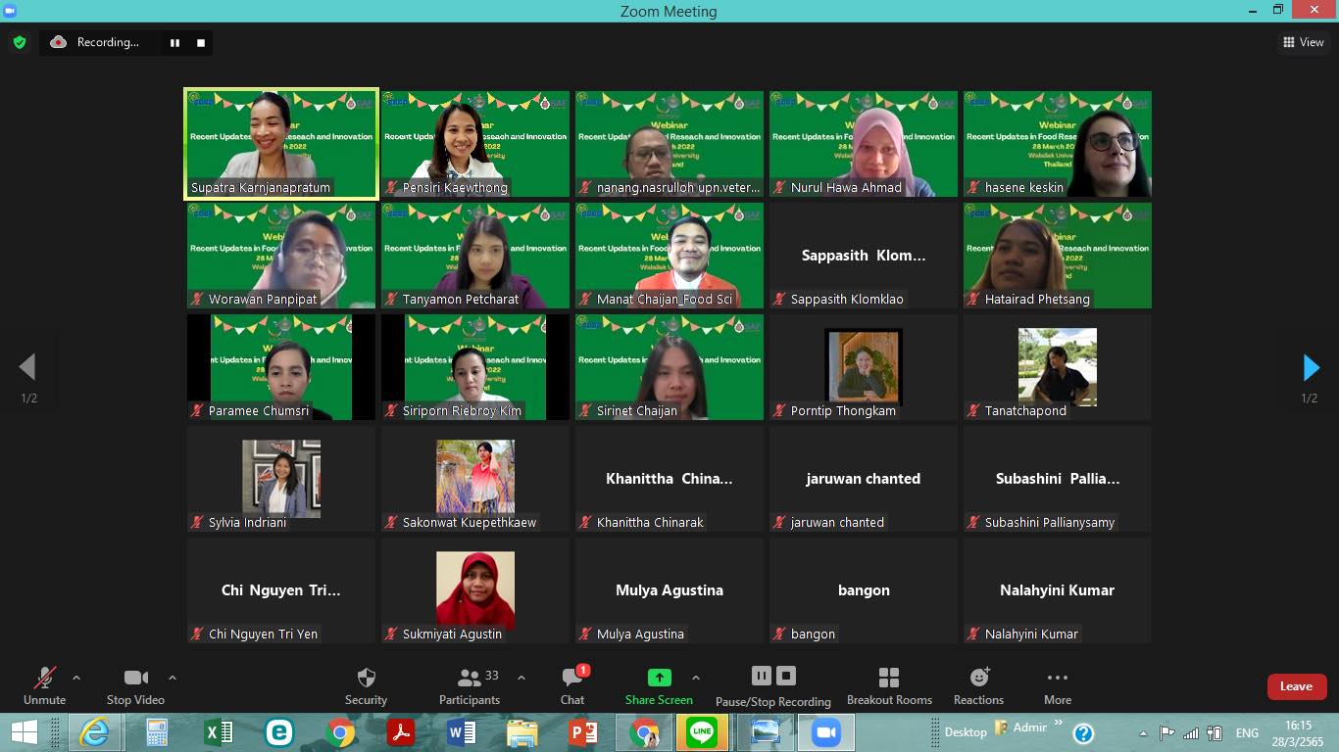Stop recording using the top square button
This screenshot has height=752, width=1339.
click(x=201, y=42)
